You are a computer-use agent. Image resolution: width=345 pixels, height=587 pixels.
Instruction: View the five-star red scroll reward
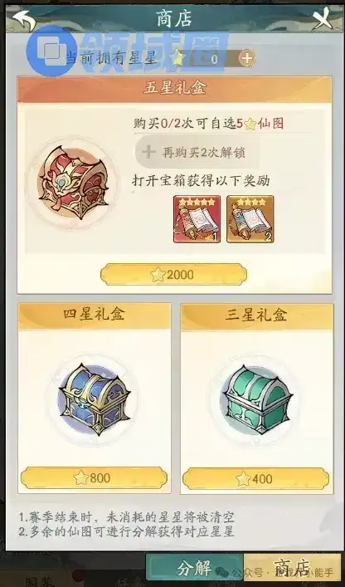[197, 219]
